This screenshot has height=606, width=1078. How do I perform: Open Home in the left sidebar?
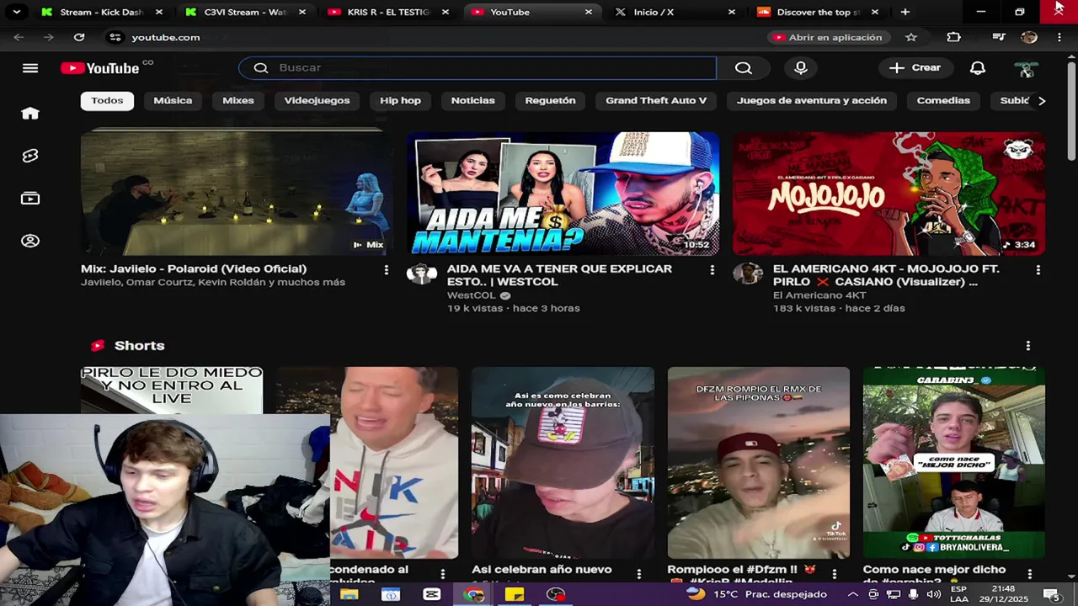pos(30,114)
